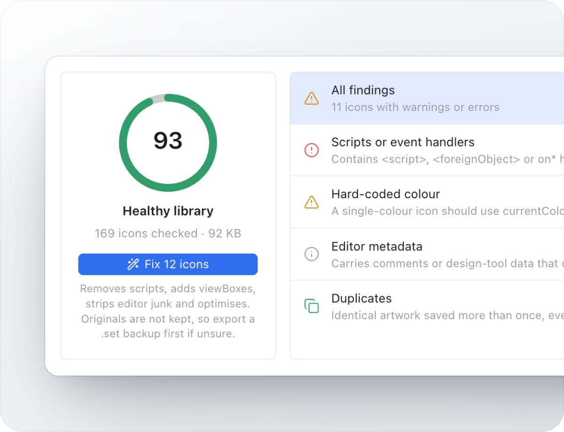The image size is (564, 432).
Task: Click the Fix 12 icons button
Action: [x=168, y=264]
